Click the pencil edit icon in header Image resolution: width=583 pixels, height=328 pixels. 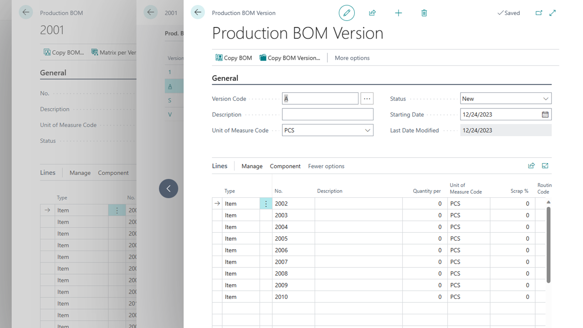tap(347, 13)
